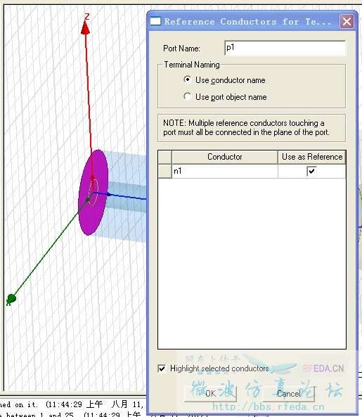Select Use port object name option
This screenshot has height=417, width=362.
tap(188, 96)
